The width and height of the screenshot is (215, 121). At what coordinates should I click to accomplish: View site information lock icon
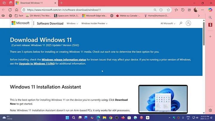[x=24, y=10]
